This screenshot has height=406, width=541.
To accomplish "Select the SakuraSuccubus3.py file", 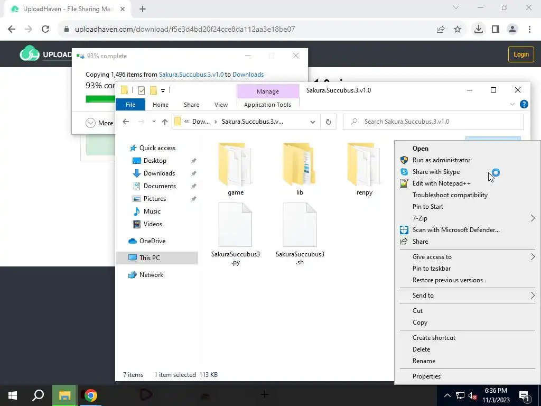I will tap(235, 234).
